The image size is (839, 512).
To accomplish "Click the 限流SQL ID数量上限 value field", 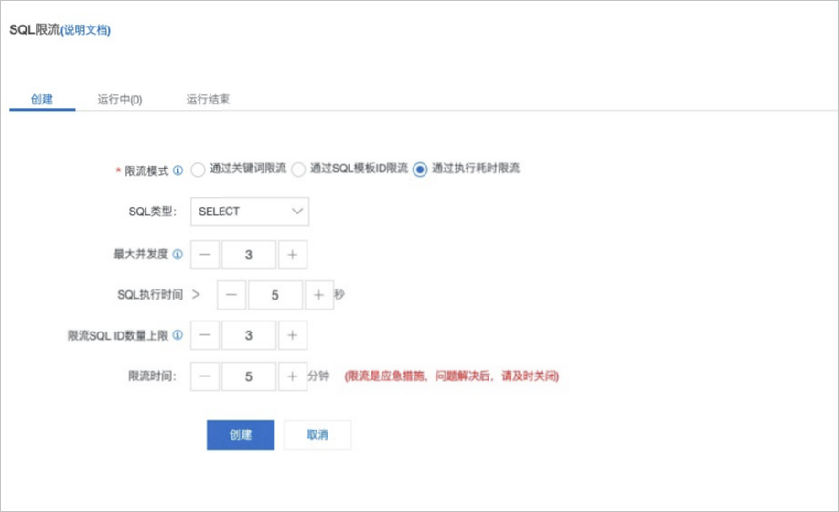I will point(249,335).
